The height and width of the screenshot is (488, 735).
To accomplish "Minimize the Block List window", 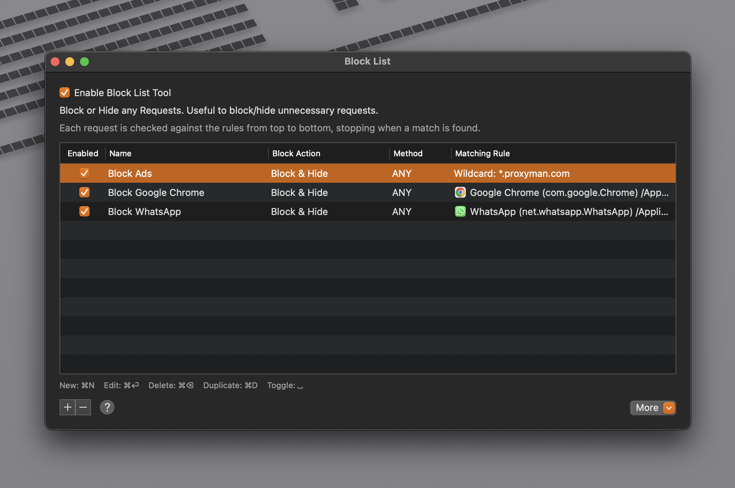I will point(70,61).
